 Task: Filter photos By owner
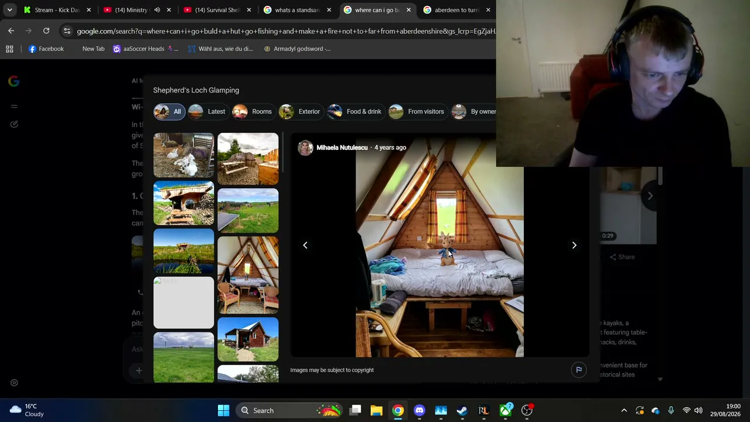point(473,111)
